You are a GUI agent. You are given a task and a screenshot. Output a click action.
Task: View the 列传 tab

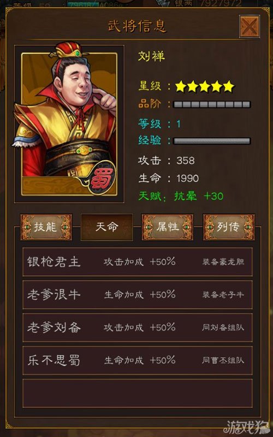(228, 227)
